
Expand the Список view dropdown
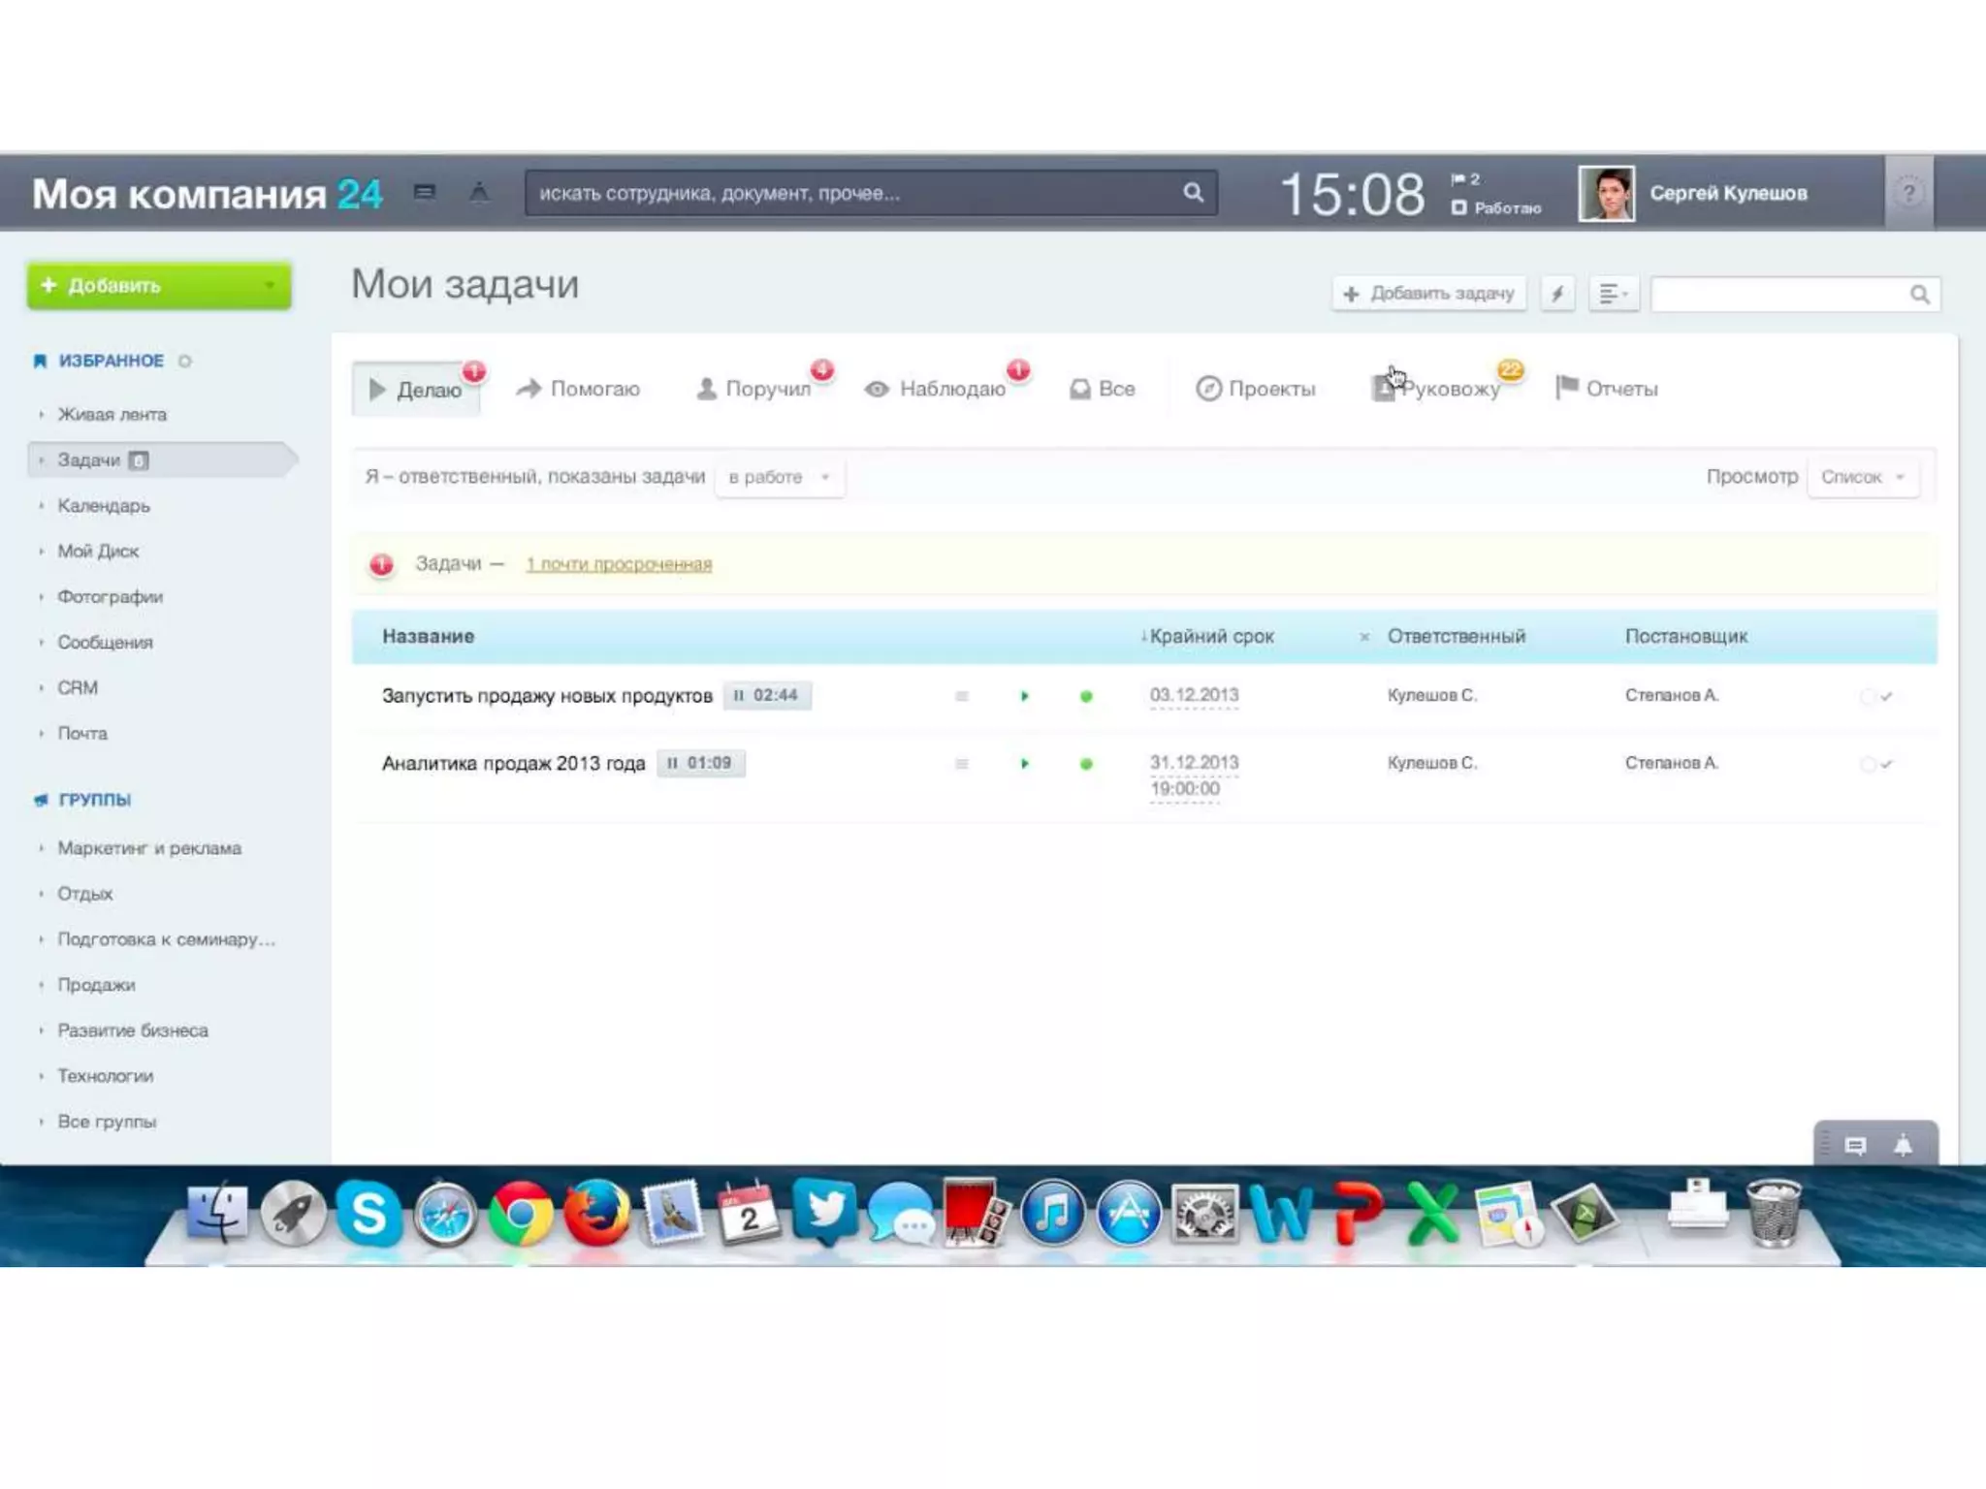pyautogui.click(x=1862, y=477)
